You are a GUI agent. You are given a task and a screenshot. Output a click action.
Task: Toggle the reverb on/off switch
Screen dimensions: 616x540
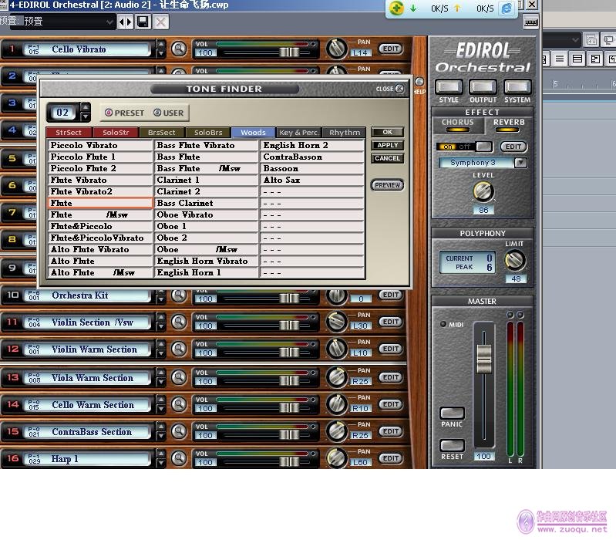[x=464, y=147]
